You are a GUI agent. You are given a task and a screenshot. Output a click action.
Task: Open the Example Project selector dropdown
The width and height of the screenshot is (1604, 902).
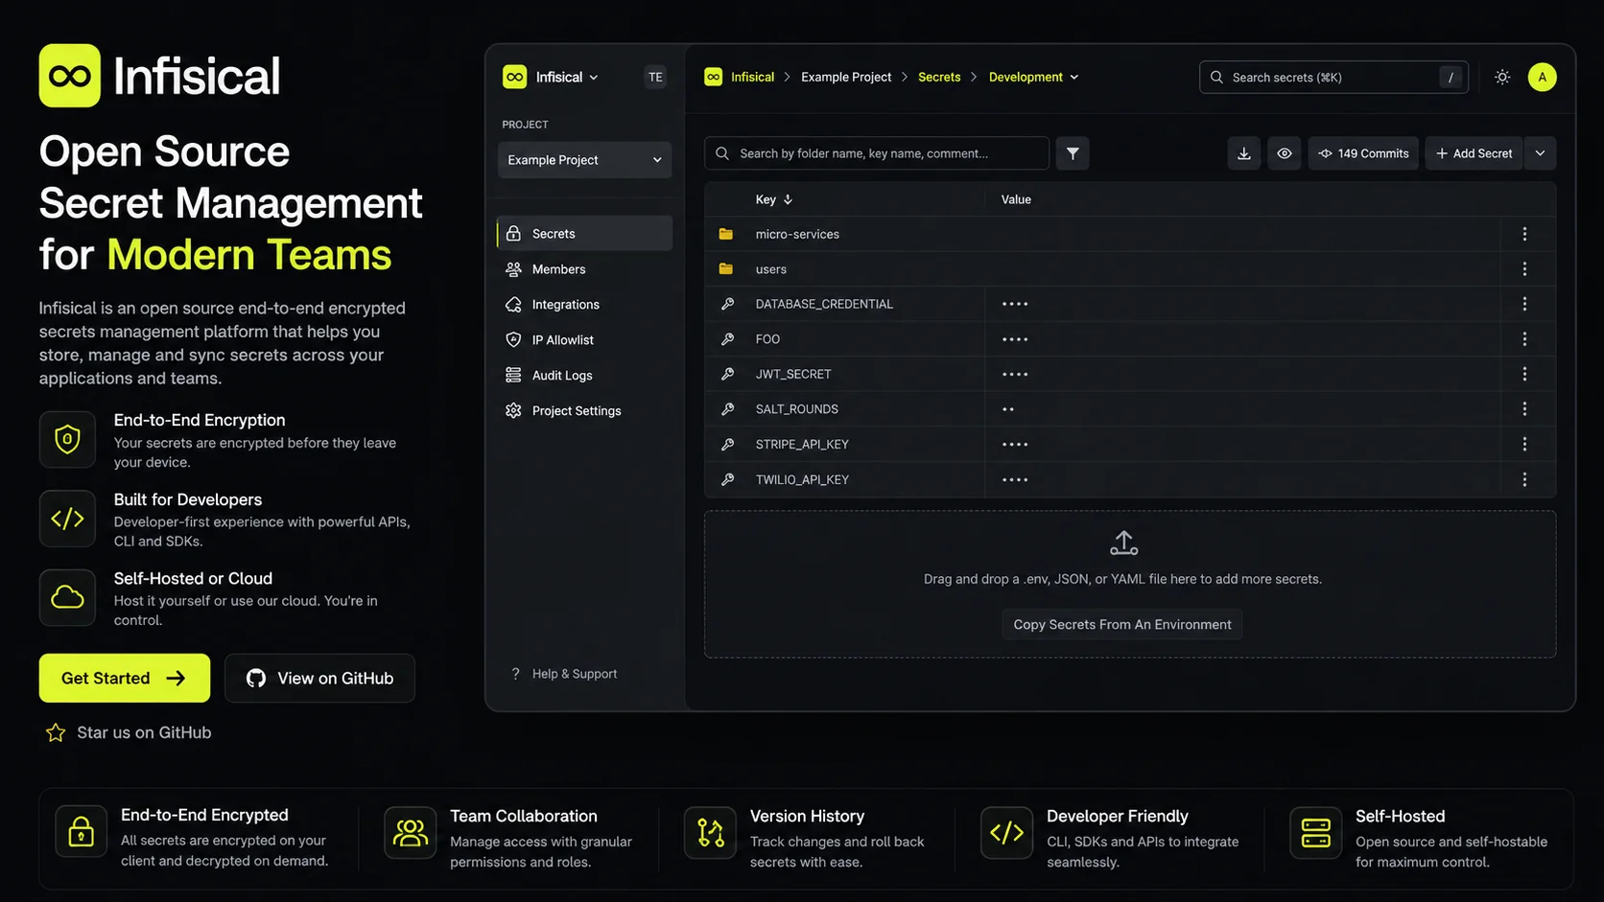[584, 160]
